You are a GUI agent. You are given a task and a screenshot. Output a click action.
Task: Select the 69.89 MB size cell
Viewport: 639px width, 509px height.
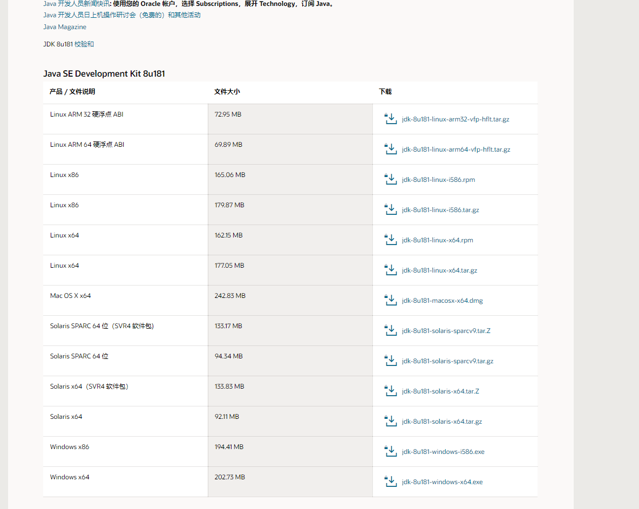(290, 149)
